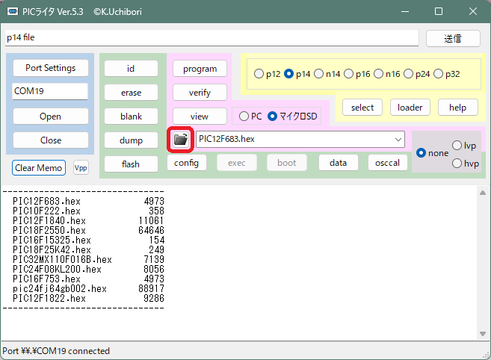Select hvp voltage mode option

coord(457,164)
